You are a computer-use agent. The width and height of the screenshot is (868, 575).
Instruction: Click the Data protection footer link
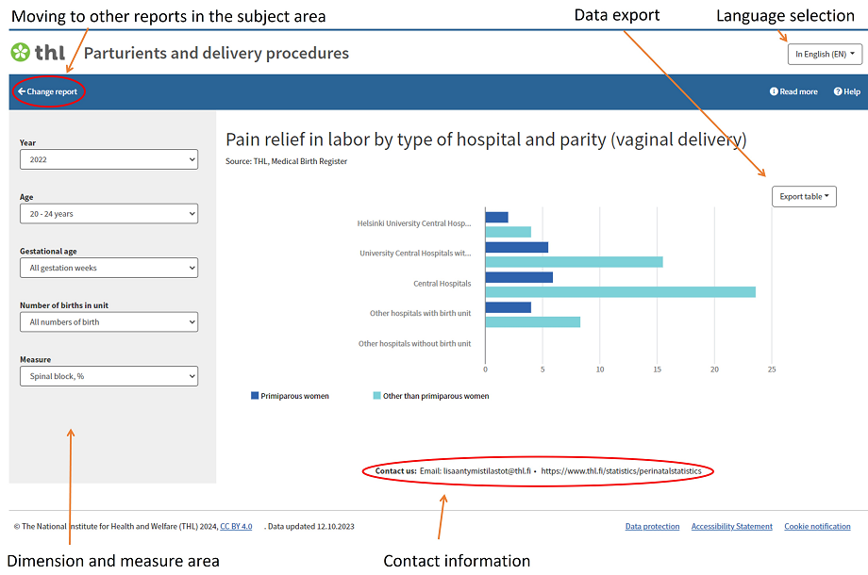coord(651,526)
